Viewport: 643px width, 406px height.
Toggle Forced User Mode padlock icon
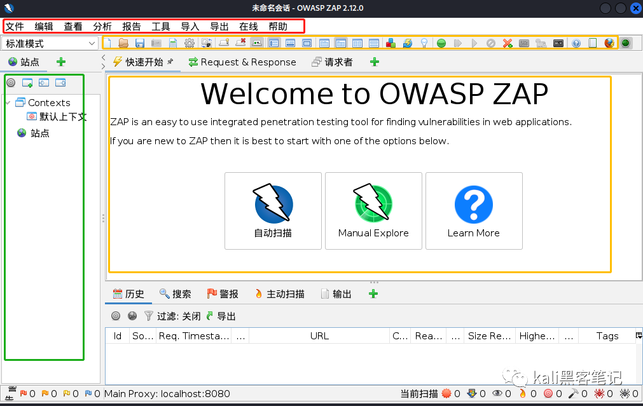click(x=541, y=43)
